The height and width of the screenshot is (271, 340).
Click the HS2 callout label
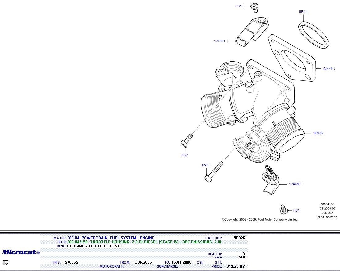[x=184, y=155]
